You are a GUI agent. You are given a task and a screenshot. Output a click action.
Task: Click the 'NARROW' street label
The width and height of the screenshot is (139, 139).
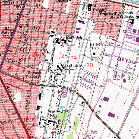tap(25, 38)
